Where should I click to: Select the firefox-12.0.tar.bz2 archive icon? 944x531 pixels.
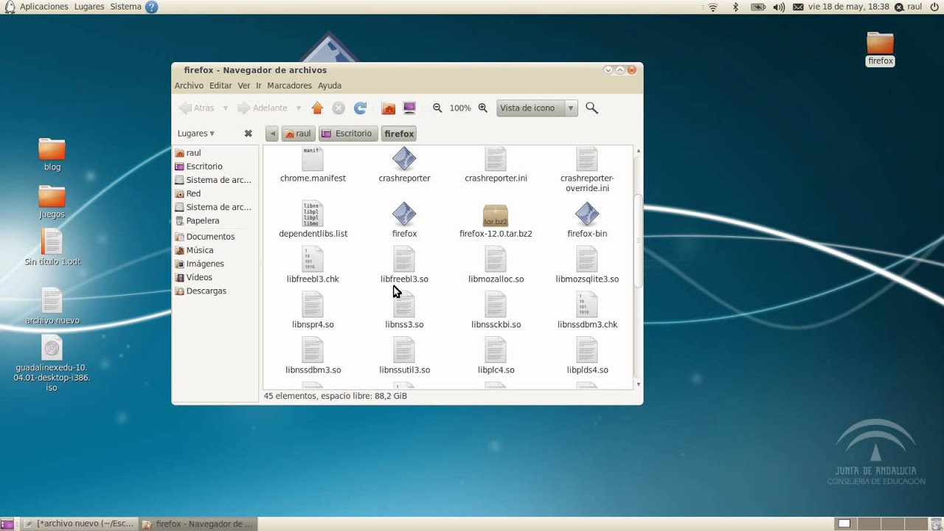496,215
